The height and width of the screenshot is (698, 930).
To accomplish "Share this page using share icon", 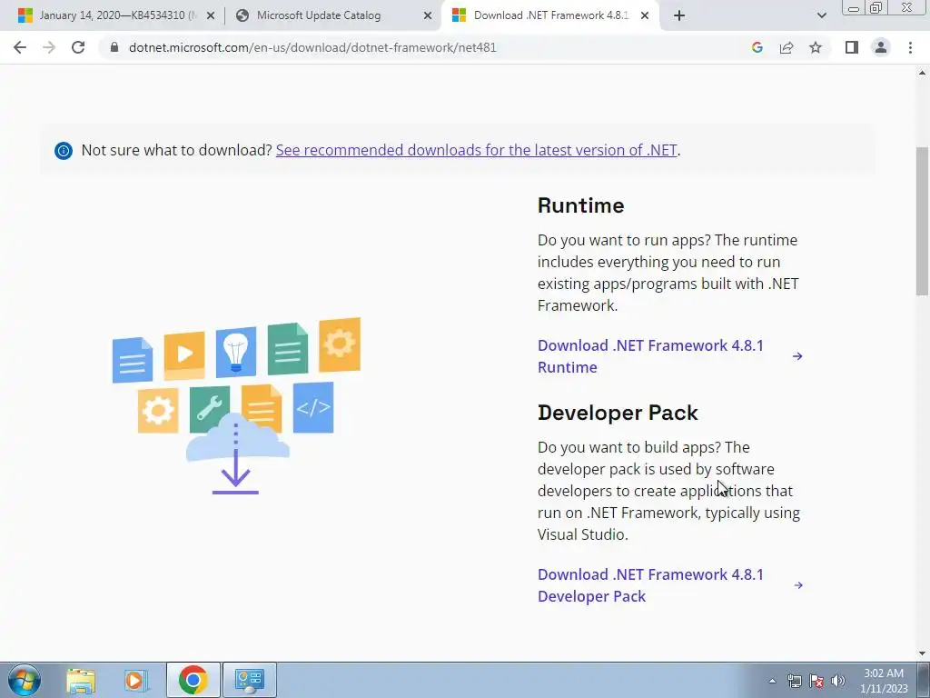I will click(x=787, y=47).
